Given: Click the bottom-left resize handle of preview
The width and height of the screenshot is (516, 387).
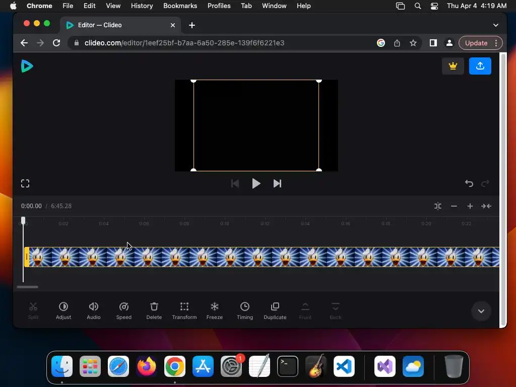Looking at the screenshot, I should coord(193,170).
